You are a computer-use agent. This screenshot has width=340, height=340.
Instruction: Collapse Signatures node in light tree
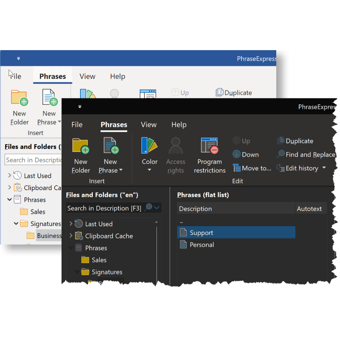point(16,223)
